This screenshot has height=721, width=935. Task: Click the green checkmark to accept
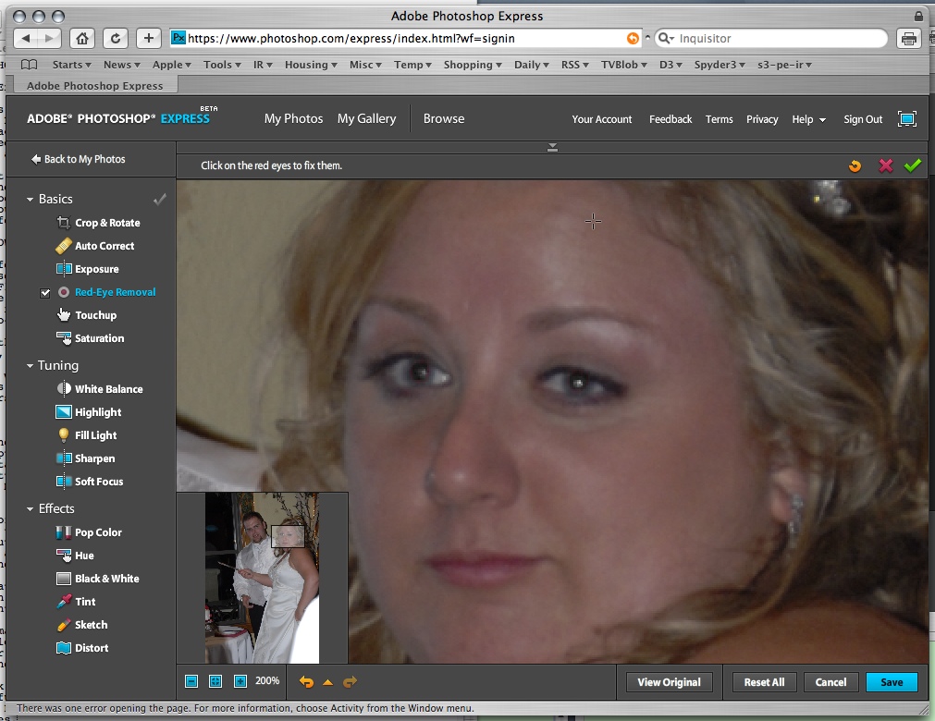point(913,165)
